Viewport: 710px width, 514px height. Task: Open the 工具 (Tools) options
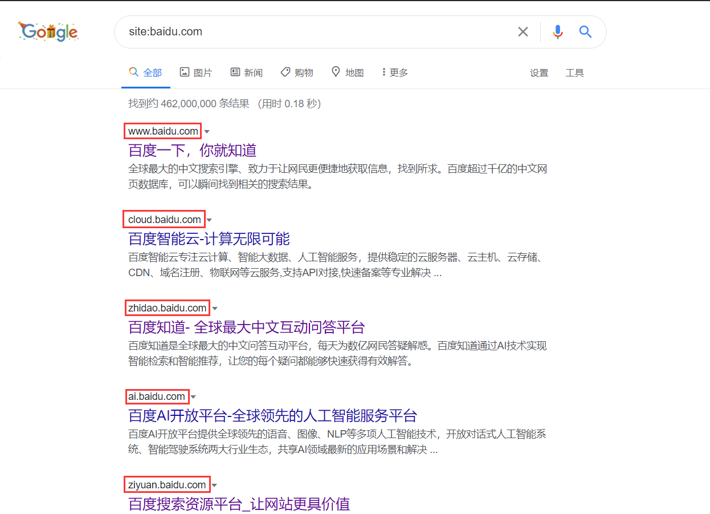[575, 73]
